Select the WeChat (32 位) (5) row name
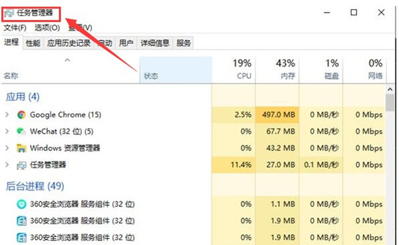The width and height of the screenshot is (399, 245). 62,131
